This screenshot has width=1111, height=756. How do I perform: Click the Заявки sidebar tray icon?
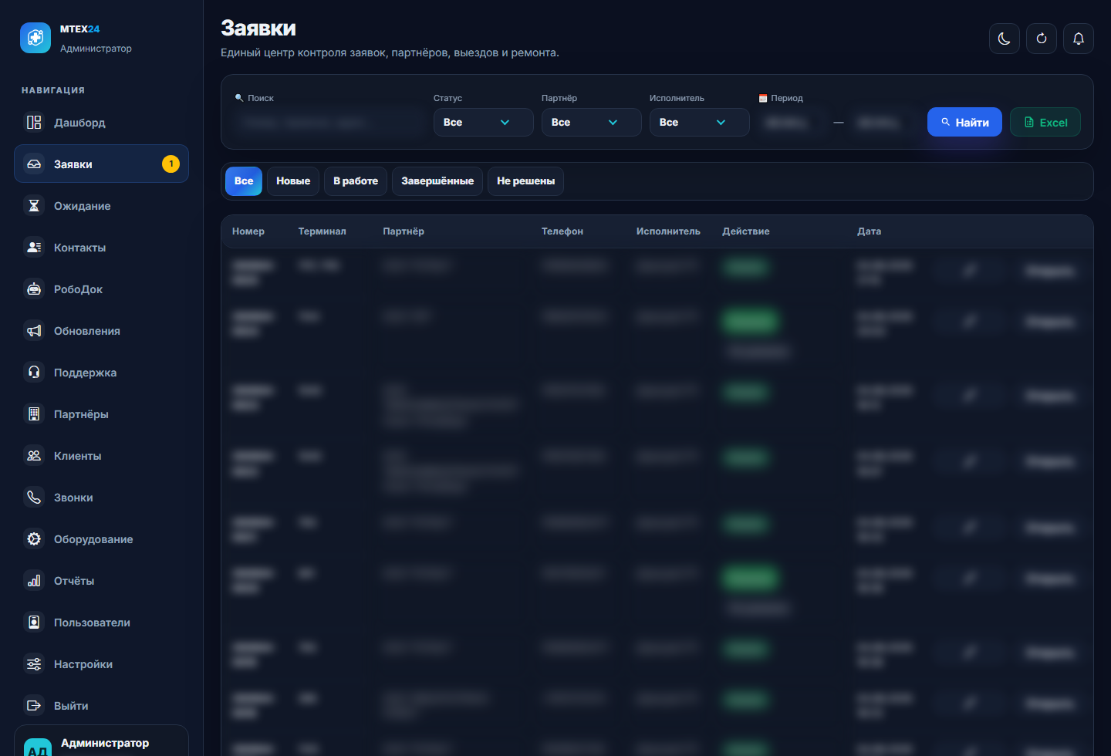point(34,164)
